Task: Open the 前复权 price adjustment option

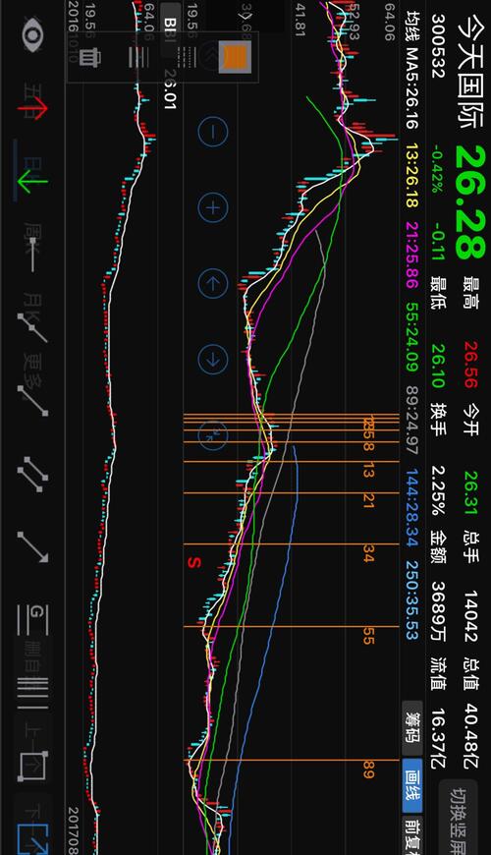Action: pyautogui.click(x=412, y=835)
